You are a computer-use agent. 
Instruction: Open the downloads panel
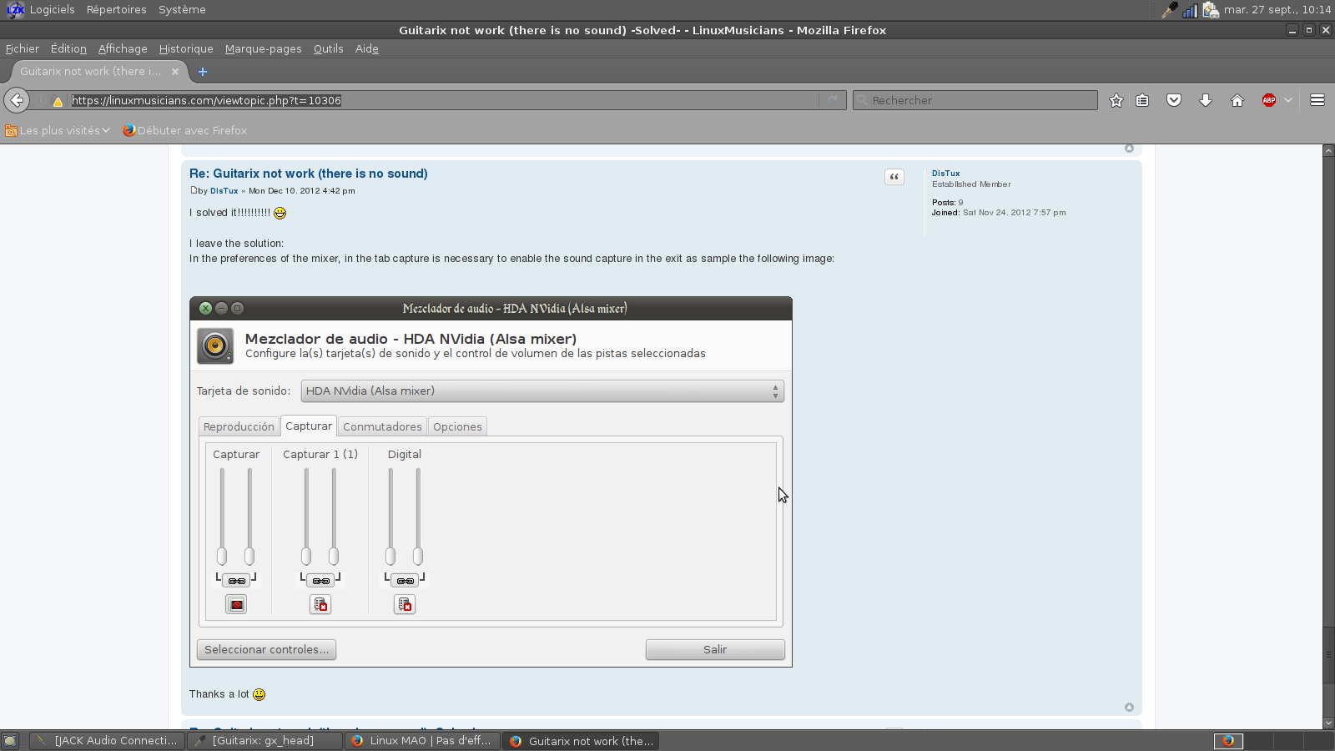pyautogui.click(x=1206, y=100)
